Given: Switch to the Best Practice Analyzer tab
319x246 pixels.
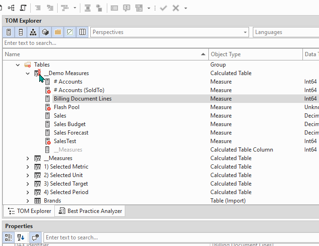Looking at the screenshot, I should [x=90, y=211].
